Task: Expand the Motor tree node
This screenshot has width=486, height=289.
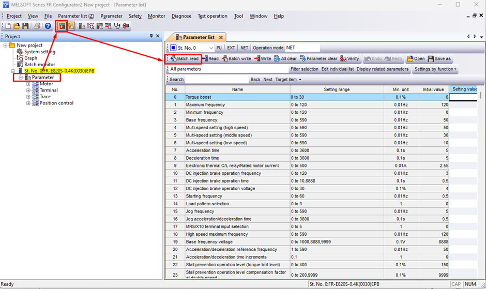Action: (x=28, y=84)
